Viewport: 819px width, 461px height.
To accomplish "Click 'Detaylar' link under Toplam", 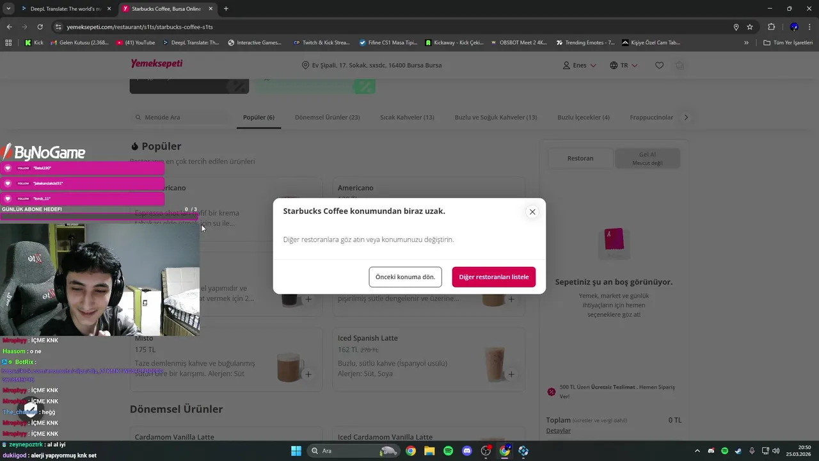I will [558, 431].
